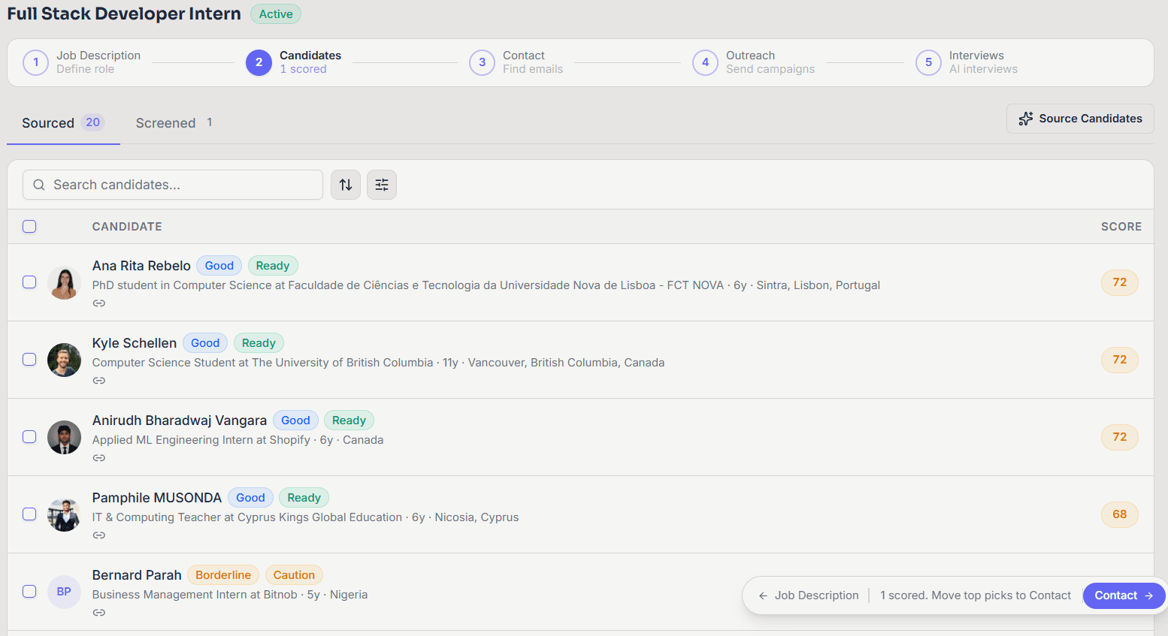Image resolution: width=1168 pixels, height=636 pixels.
Task: Click Ana Rita Rebelo's avatar photo
Action: pyautogui.click(x=64, y=283)
